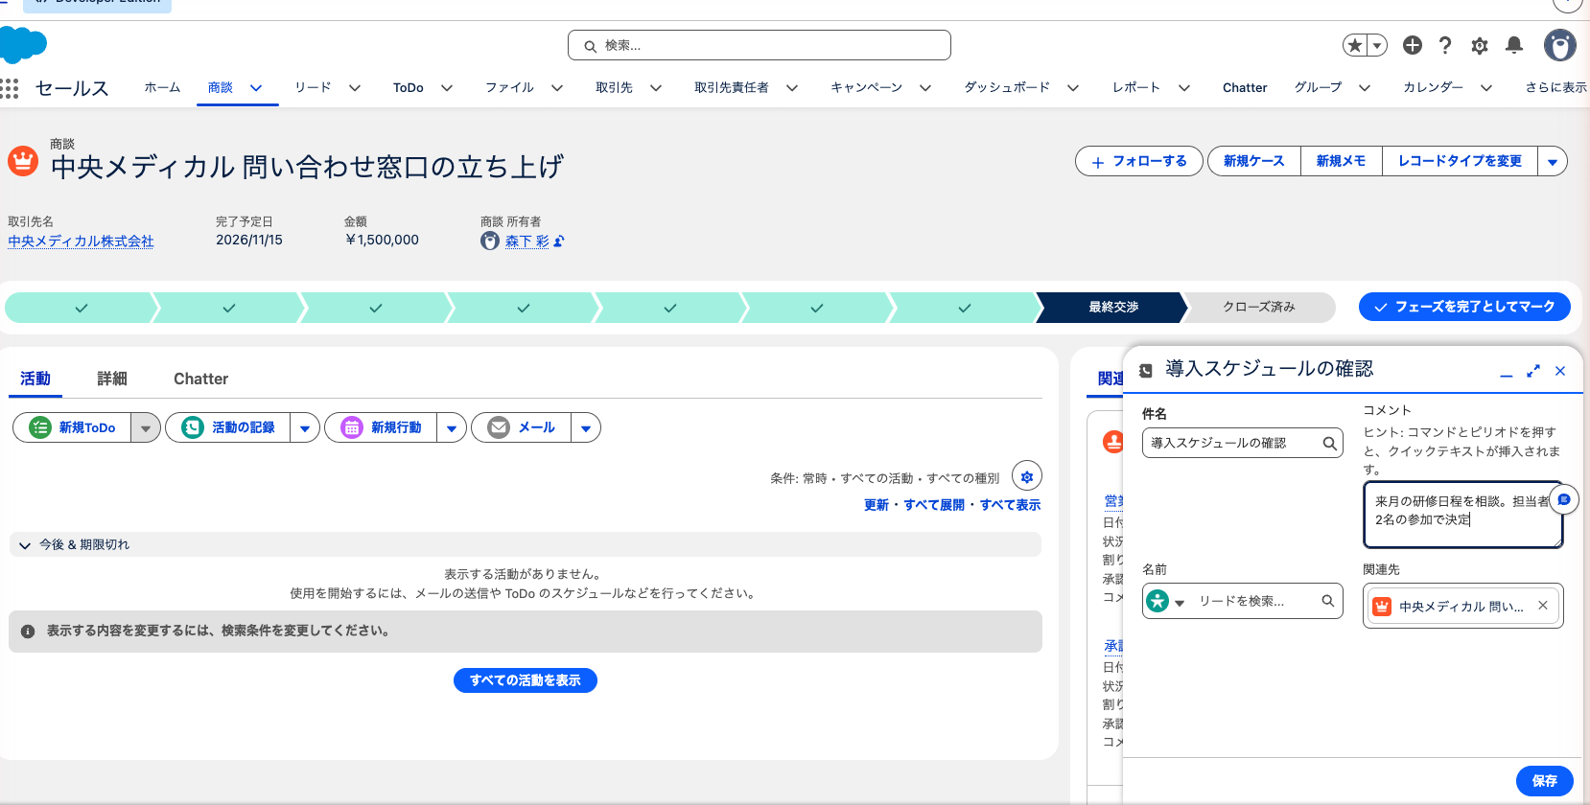Expand the ToDo navigation tab dropdown

447,87
